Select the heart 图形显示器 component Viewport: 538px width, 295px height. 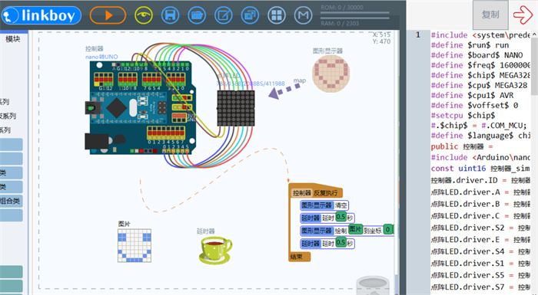point(330,74)
